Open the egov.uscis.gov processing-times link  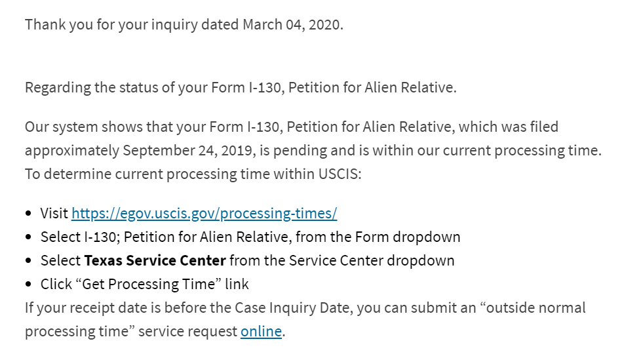204,214
